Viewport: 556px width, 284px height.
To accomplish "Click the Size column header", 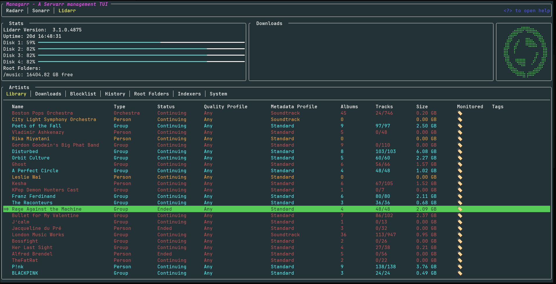I will click(422, 107).
